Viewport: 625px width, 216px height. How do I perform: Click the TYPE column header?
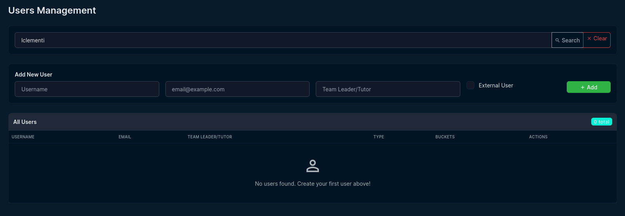tap(379, 137)
